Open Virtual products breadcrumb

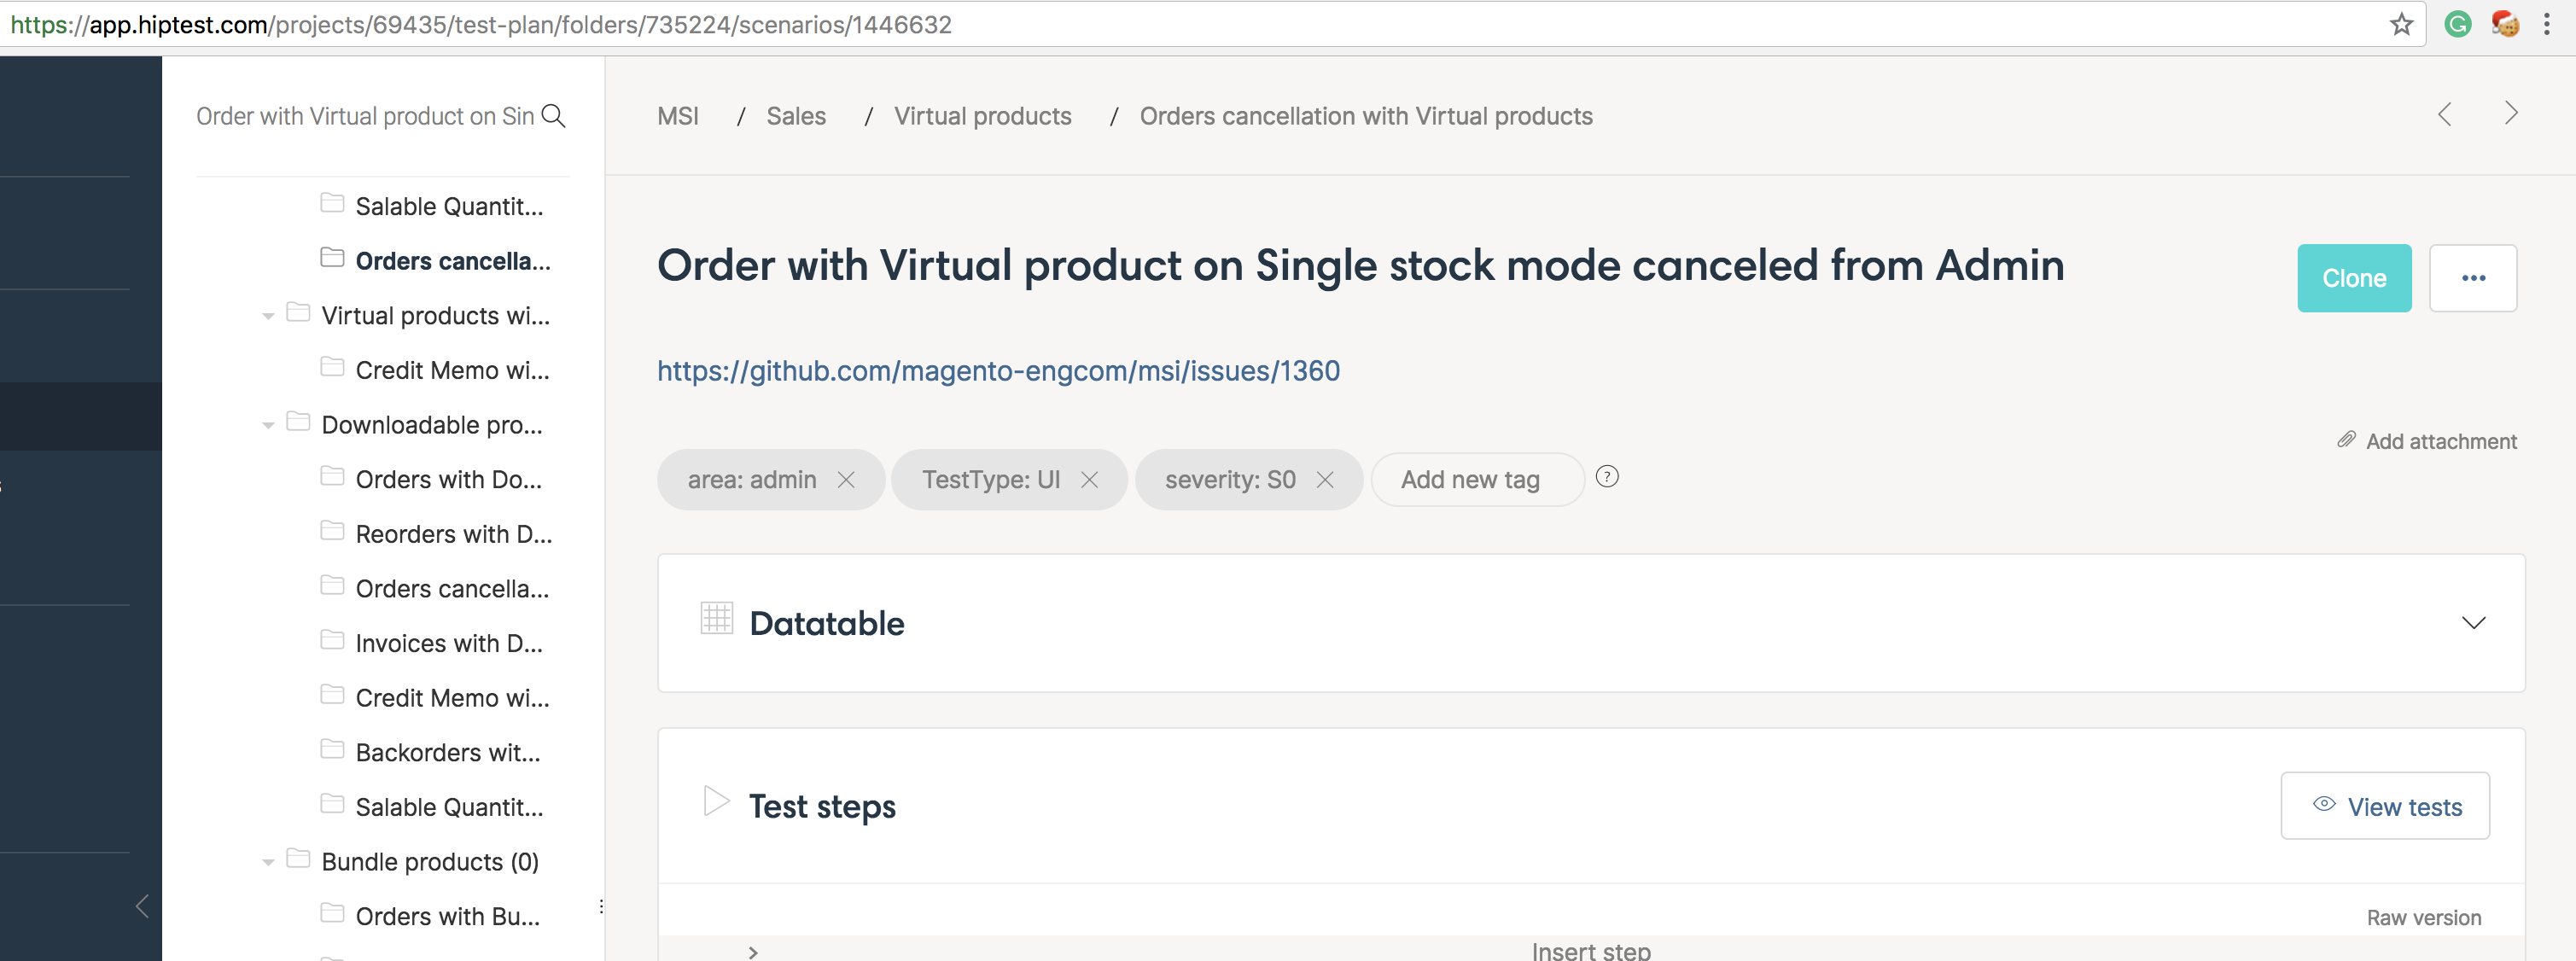(982, 116)
